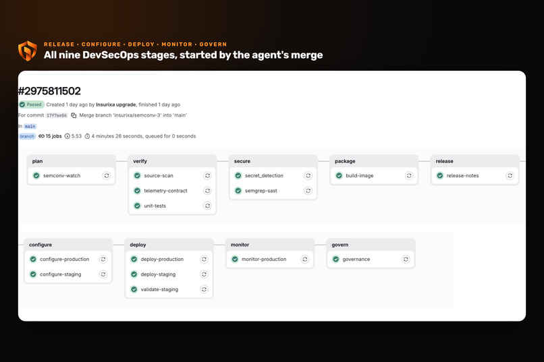Click the configure-staging job name
This screenshot has width=544, height=362.
[x=60, y=274]
